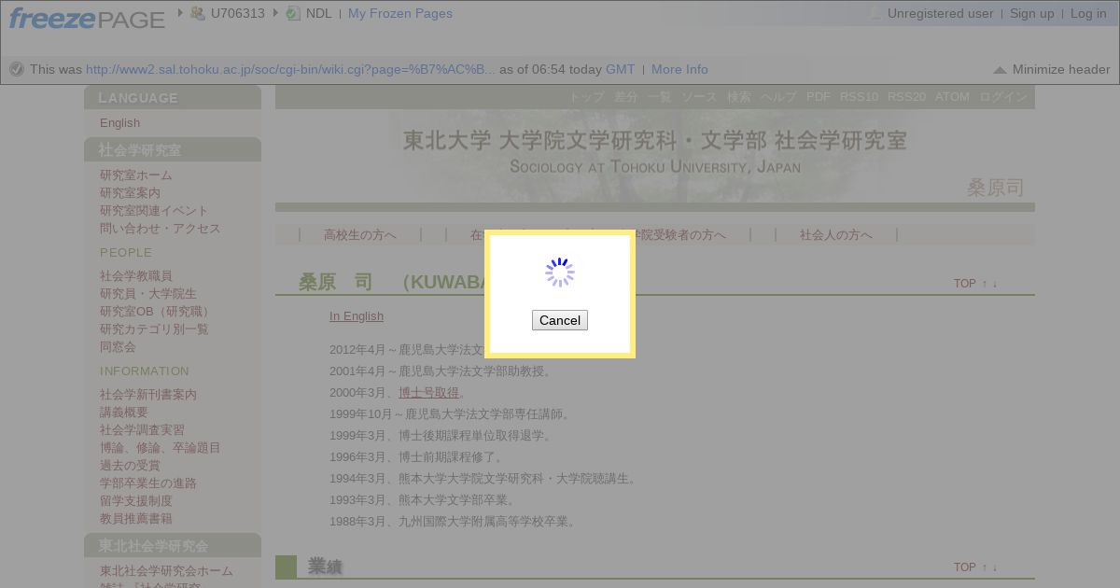The height and width of the screenshot is (588, 1120).
Task: Open 社会人の方へ tab
Action: [835, 235]
